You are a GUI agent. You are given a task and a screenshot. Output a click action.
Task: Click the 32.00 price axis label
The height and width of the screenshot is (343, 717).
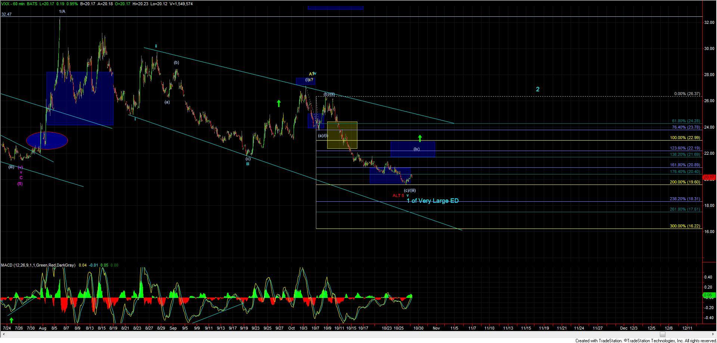pos(709,22)
